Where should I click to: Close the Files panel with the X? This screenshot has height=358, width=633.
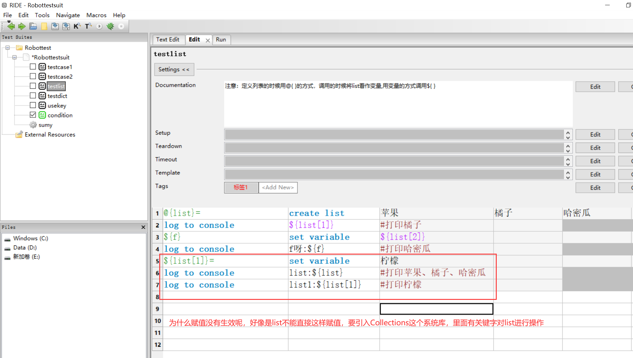(143, 227)
